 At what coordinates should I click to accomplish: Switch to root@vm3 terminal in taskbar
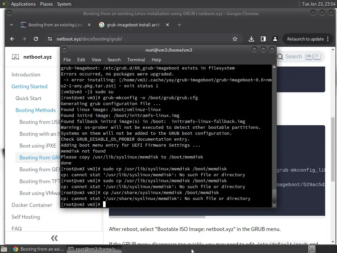[x=94, y=249]
